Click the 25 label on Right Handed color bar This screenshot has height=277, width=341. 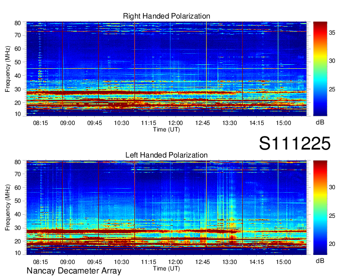(x=332, y=89)
